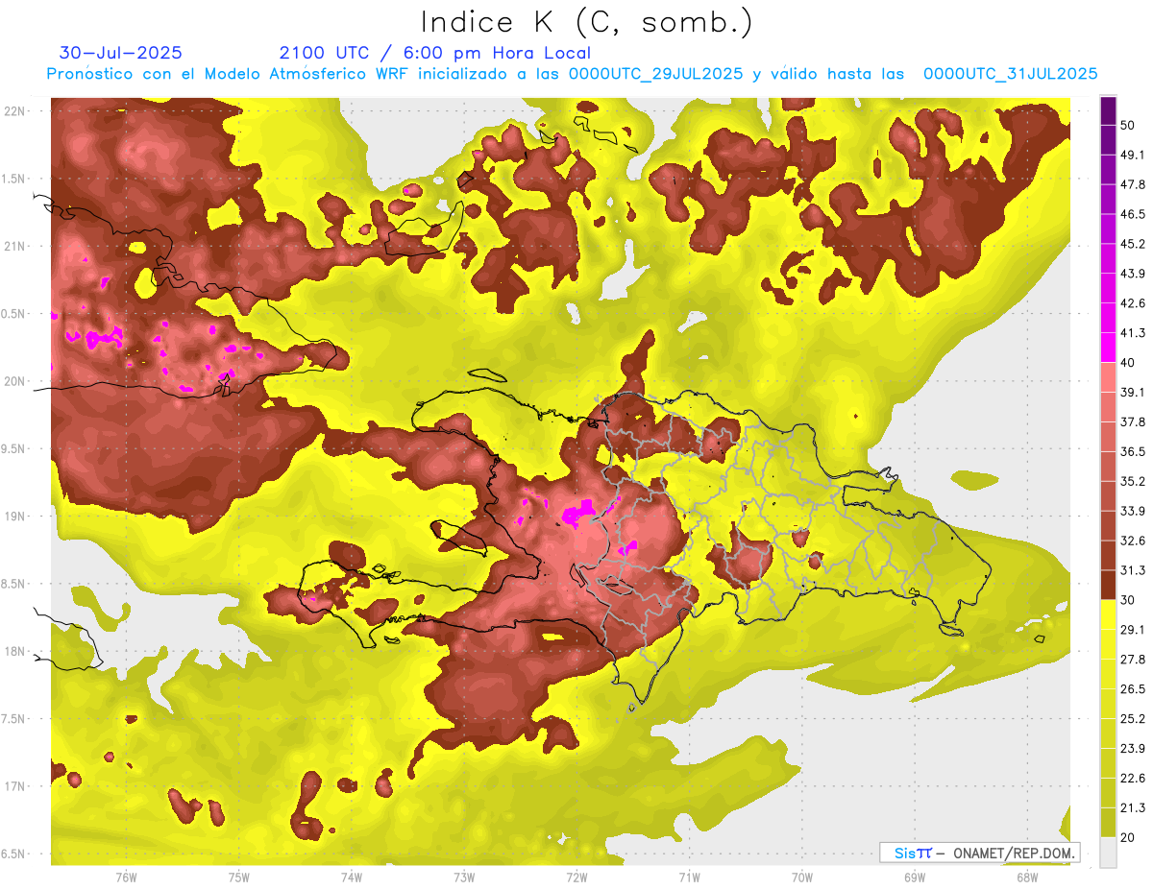The image size is (1153, 890).
Task: Pick the purple swatch between 47.8 and 49.1
Action: (1108, 170)
